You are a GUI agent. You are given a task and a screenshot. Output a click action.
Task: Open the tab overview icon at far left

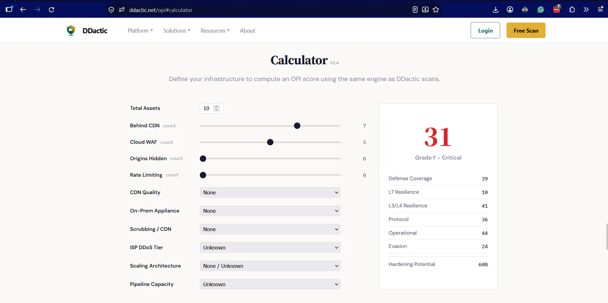tap(9, 9)
